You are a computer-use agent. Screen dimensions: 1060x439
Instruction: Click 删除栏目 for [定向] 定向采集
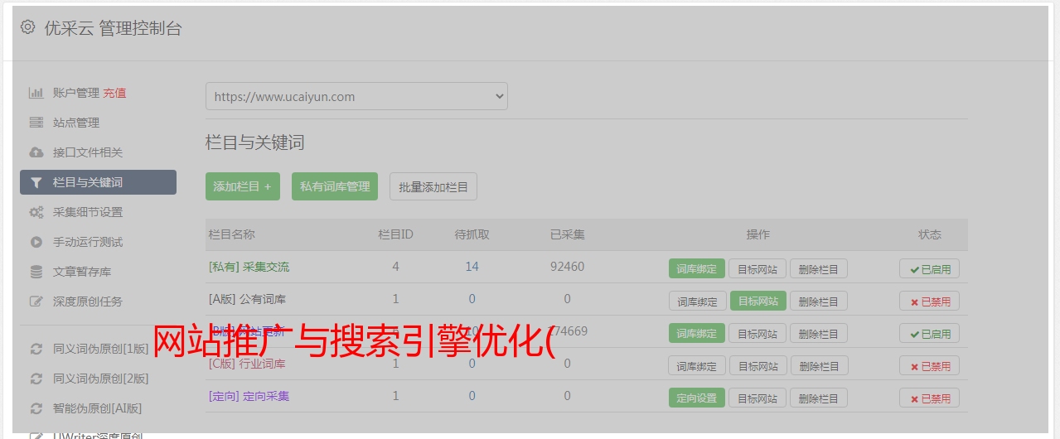(x=819, y=398)
